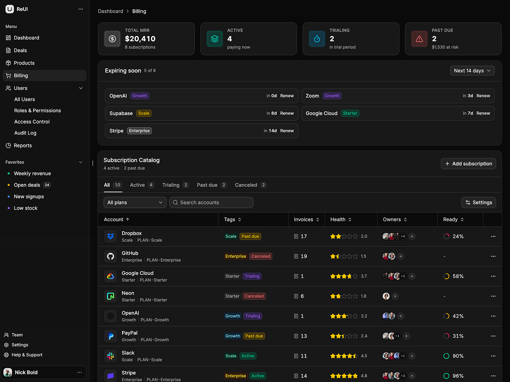This screenshot has height=382, width=510.
Task: Click the Total MRR dollar icon
Action: [112, 39]
